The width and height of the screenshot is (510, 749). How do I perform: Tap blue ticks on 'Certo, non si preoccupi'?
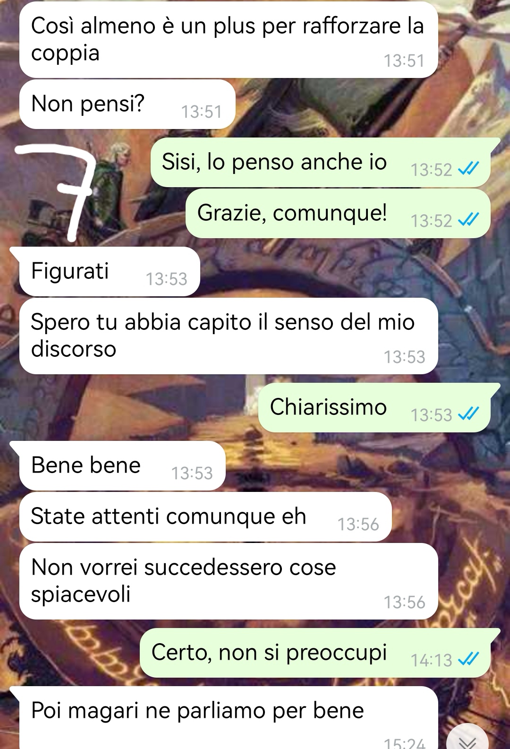[x=468, y=659]
